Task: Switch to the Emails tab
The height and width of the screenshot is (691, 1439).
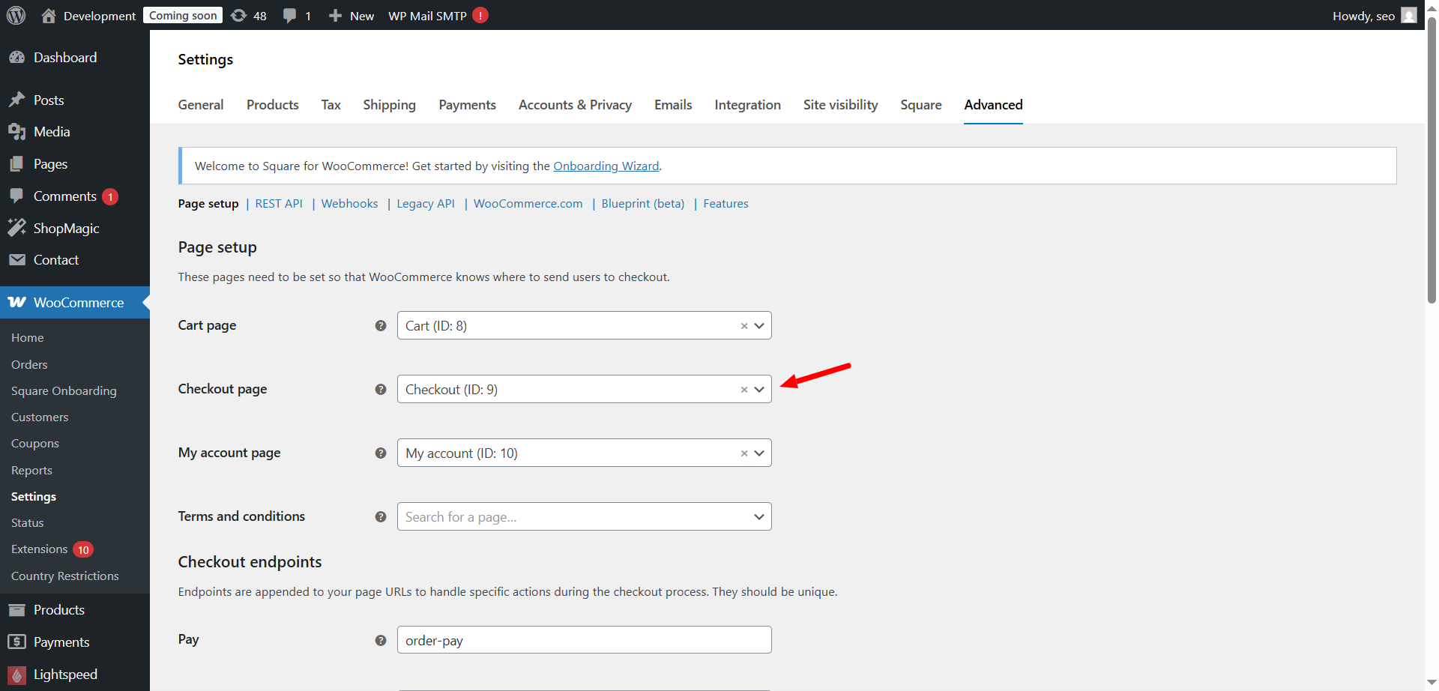Action: (x=673, y=105)
